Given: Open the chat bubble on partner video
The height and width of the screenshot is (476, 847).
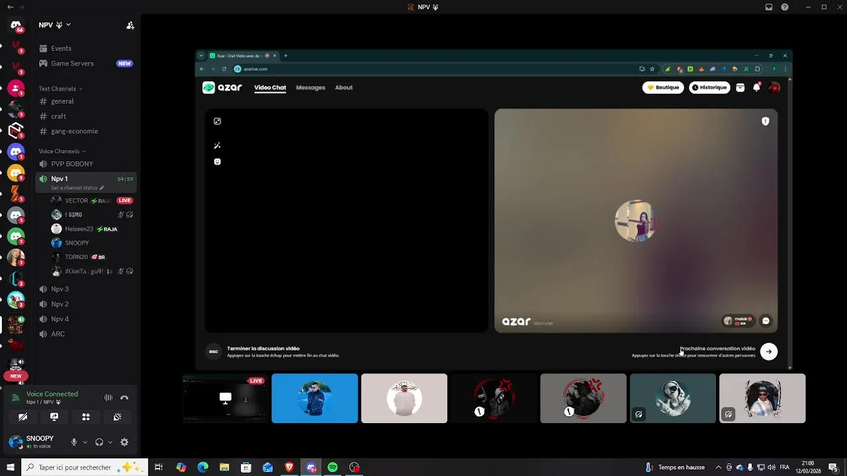Looking at the screenshot, I should tap(766, 321).
